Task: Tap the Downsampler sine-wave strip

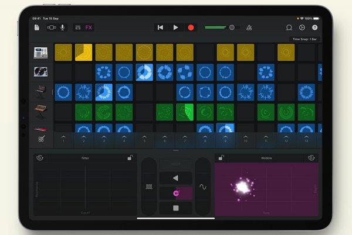Action: point(203,186)
